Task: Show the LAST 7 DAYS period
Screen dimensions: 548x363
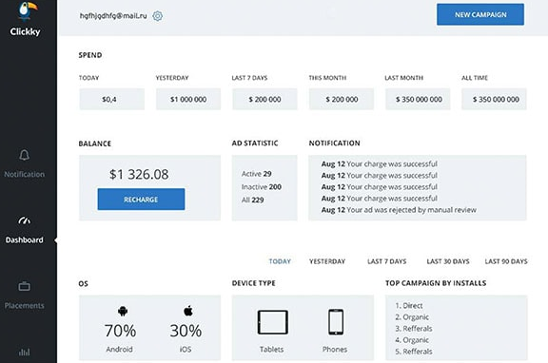Action: coord(387,261)
